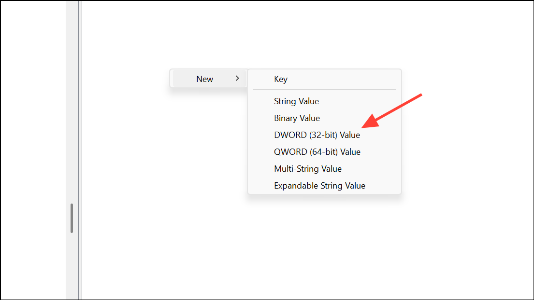This screenshot has height=300, width=534.
Task: Click the scrollbar track above the thumb
Action: (72, 121)
